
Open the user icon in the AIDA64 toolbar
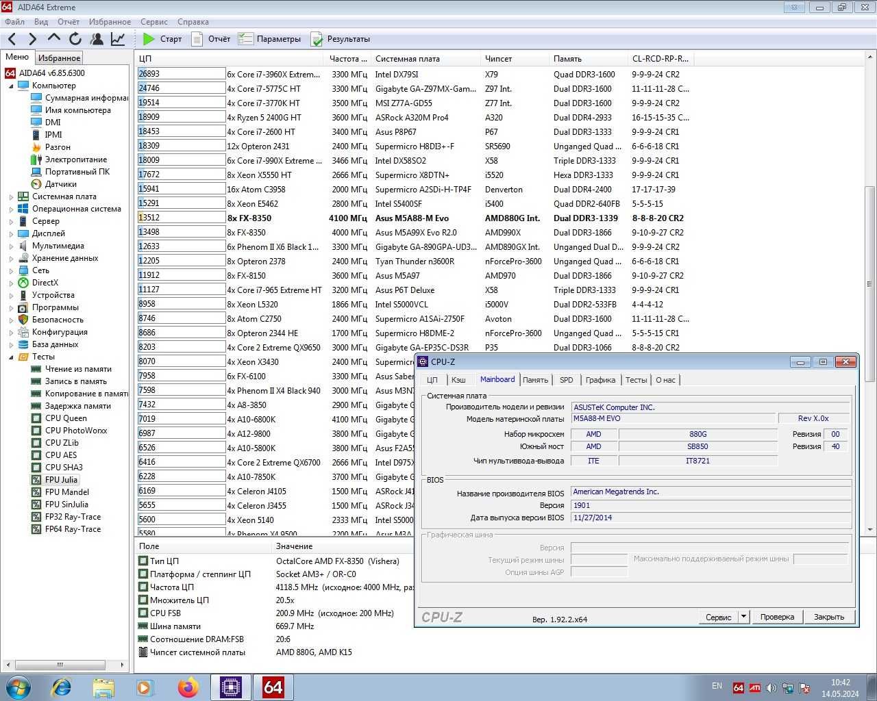pyautogui.click(x=97, y=39)
